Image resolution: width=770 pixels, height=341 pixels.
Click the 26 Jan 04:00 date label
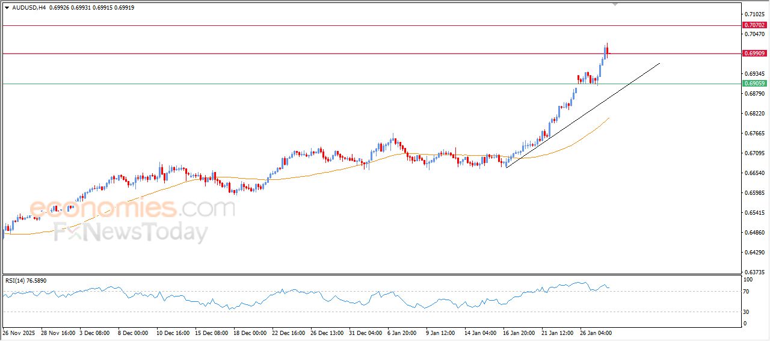click(x=596, y=333)
